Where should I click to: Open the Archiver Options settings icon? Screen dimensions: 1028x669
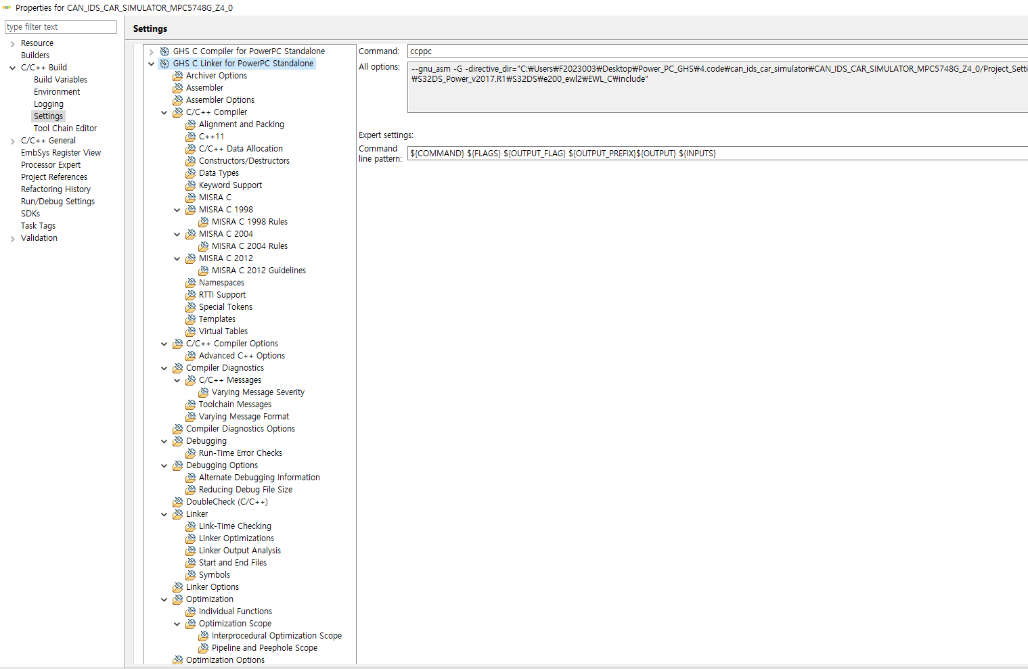point(190,75)
